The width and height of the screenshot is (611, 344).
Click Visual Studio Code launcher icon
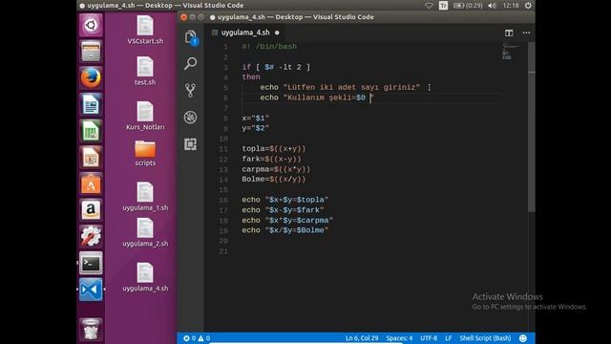91,290
